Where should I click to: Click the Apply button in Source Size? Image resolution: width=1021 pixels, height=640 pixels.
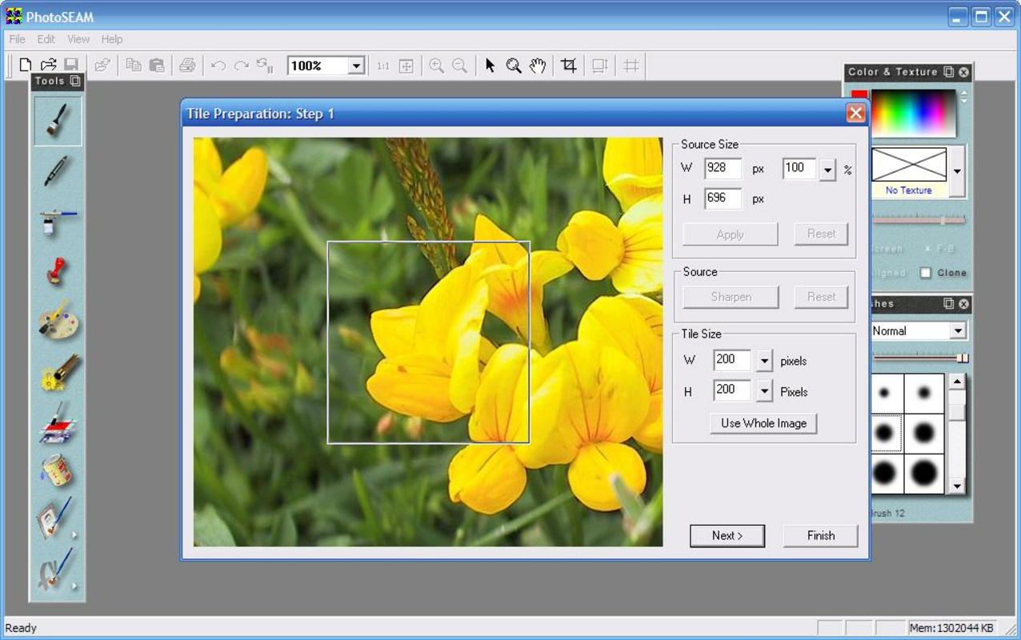(x=730, y=234)
